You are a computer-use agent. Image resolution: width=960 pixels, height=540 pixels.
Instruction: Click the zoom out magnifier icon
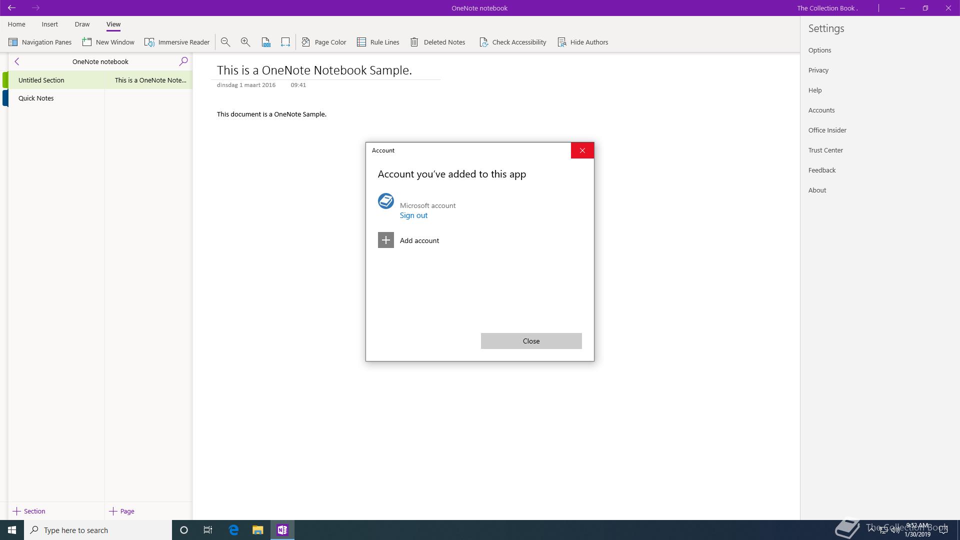[225, 42]
